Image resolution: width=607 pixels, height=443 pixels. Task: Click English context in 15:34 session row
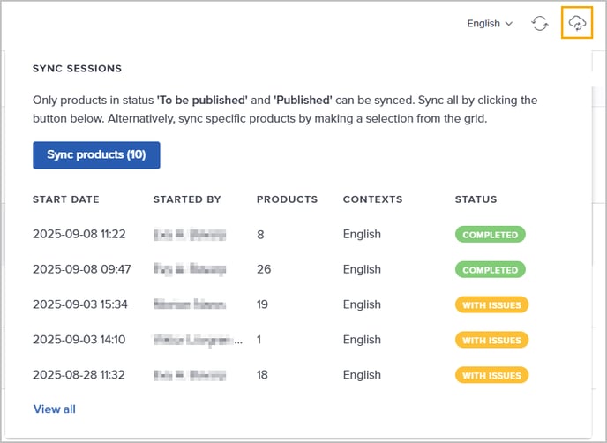pos(362,304)
